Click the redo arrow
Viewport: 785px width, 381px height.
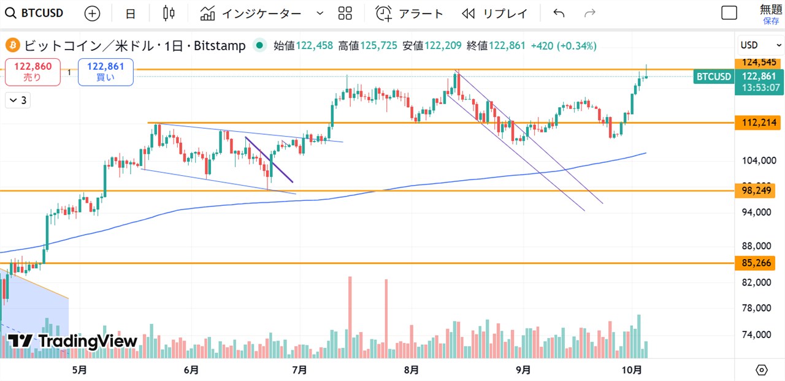pyautogui.click(x=590, y=13)
